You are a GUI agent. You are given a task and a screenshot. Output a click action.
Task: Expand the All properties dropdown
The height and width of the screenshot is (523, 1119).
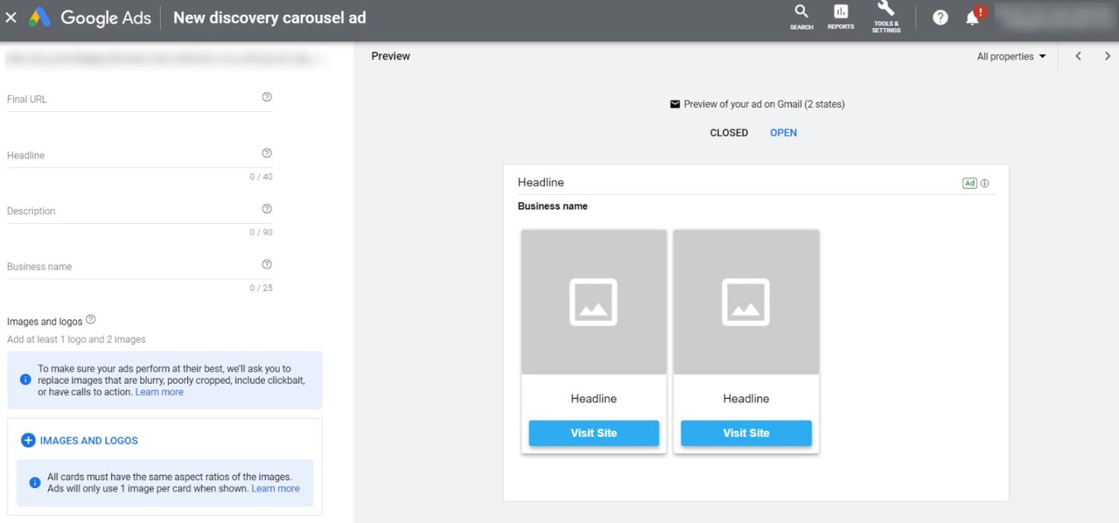point(1011,57)
